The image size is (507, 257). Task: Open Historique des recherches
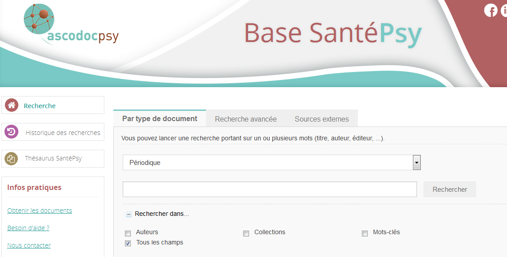[53, 132]
